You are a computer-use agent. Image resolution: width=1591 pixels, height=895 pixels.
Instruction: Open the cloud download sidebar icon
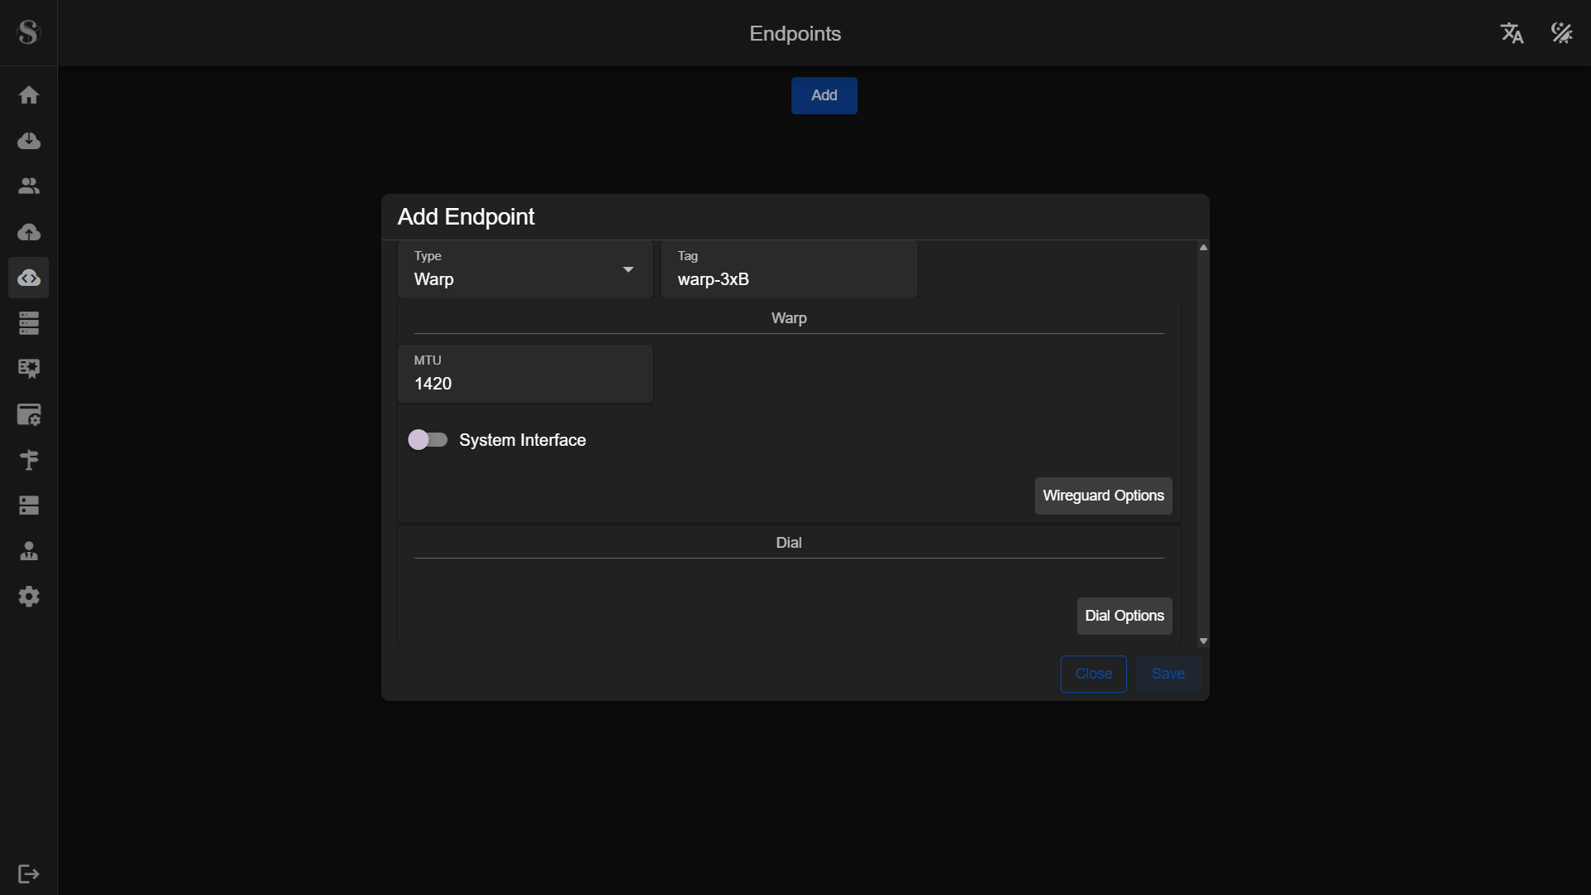(29, 141)
